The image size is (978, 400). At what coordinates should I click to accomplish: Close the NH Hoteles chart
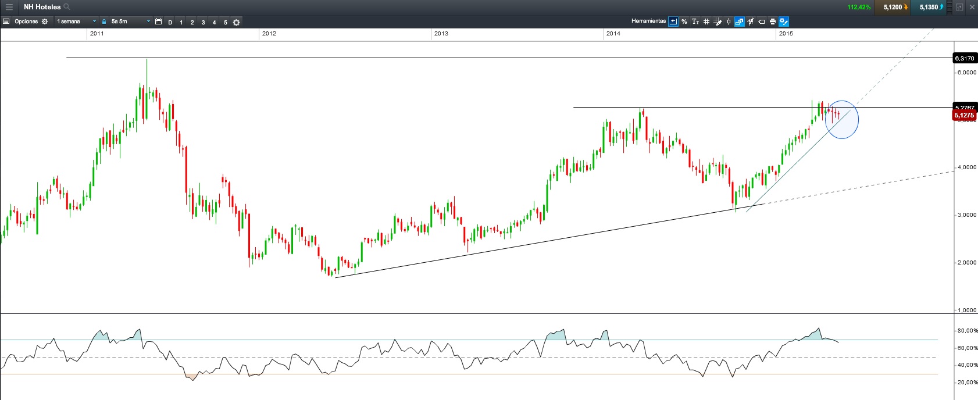pyautogui.click(x=972, y=7)
